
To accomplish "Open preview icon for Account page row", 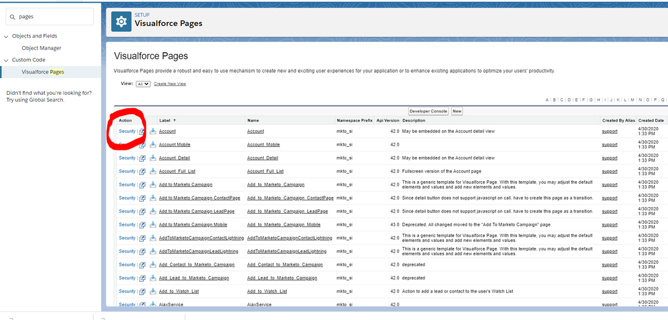I will 142,132.
